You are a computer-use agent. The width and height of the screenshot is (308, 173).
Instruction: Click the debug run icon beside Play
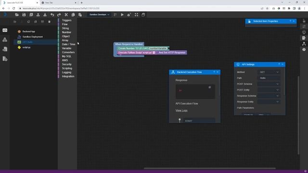pos(129,15)
